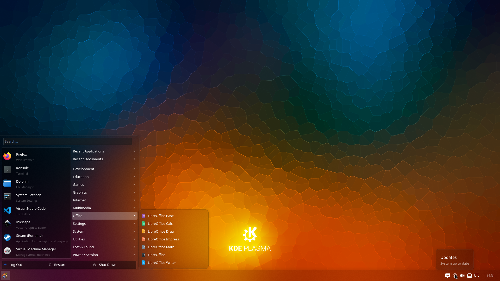Open the Settings category
Image resolution: width=500 pixels, height=281 pixels.
coord(104,223)
